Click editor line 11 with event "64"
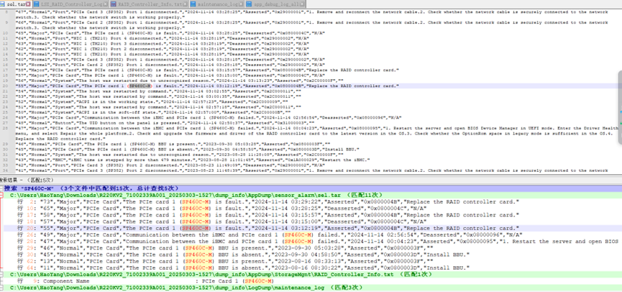The width and height of the screenshot is (622, 292). (x=163, y=39)
